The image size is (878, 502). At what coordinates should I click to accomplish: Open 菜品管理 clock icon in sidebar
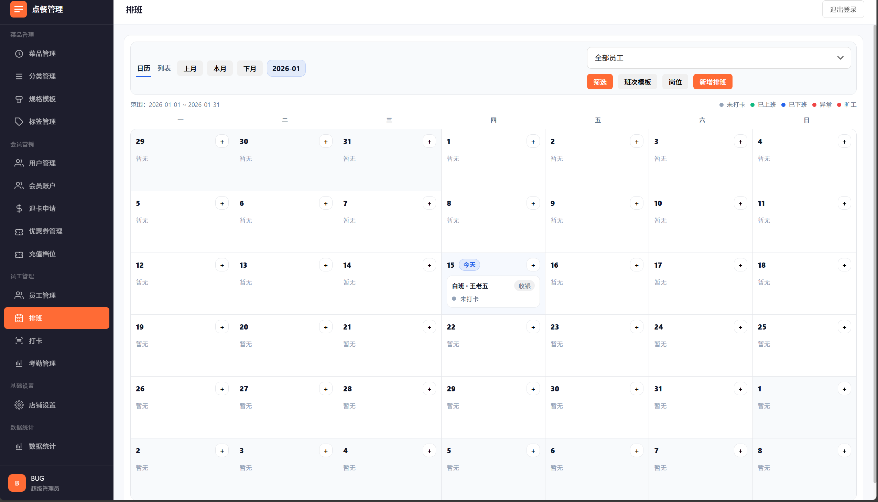[19, 54]
